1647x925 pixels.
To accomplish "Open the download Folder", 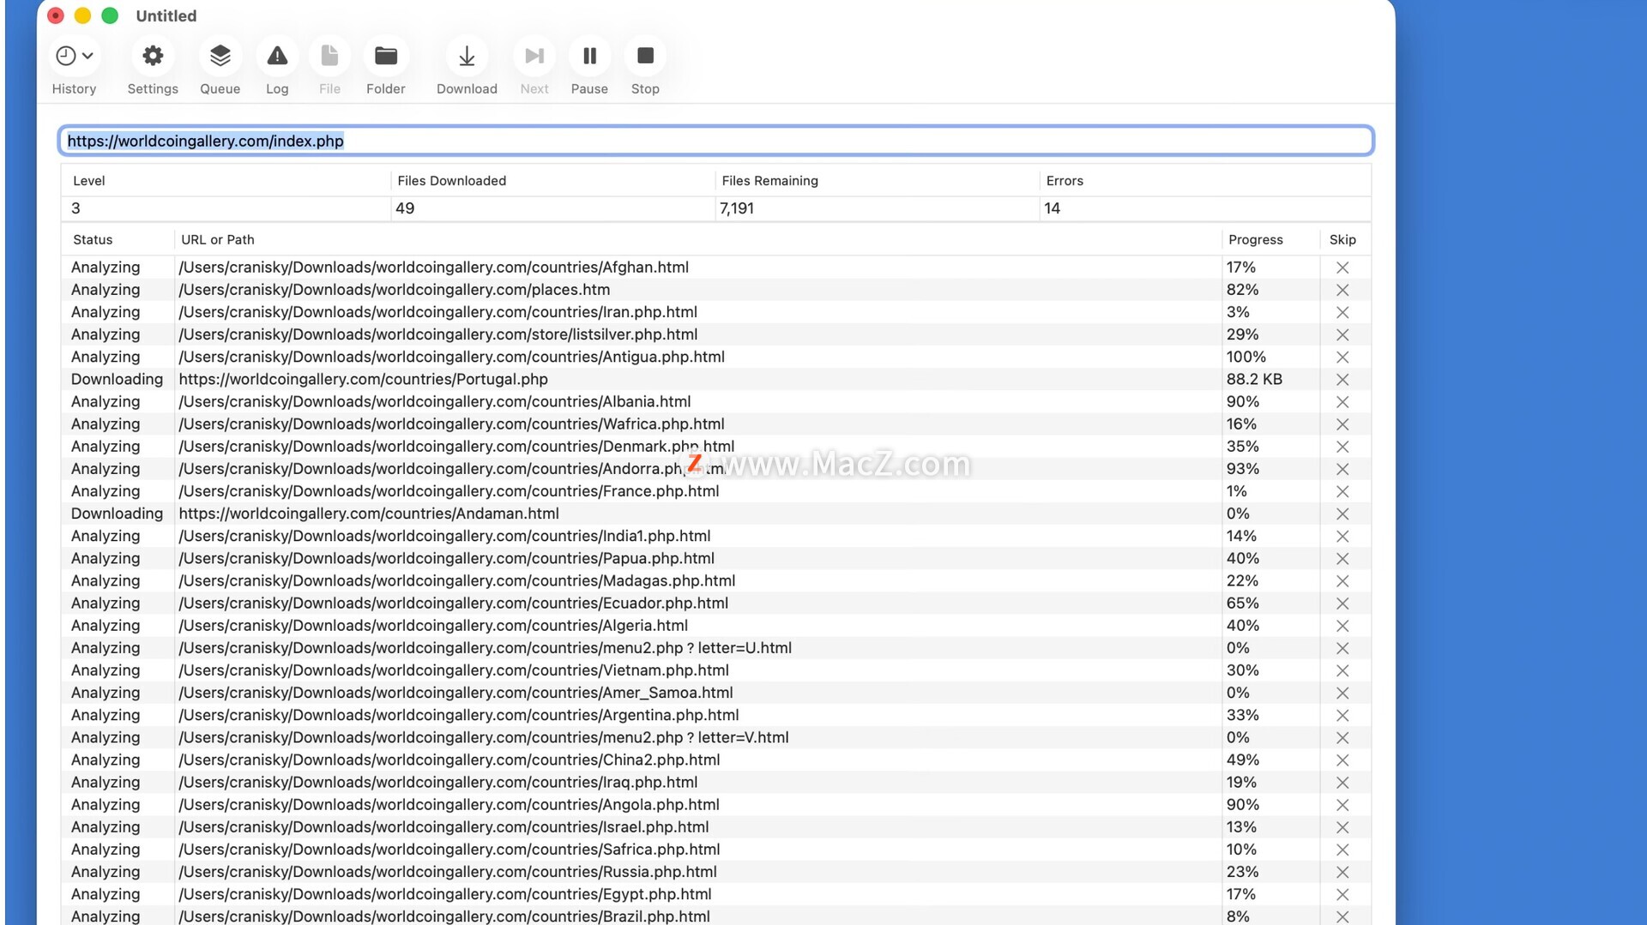I will click(385, 57).
